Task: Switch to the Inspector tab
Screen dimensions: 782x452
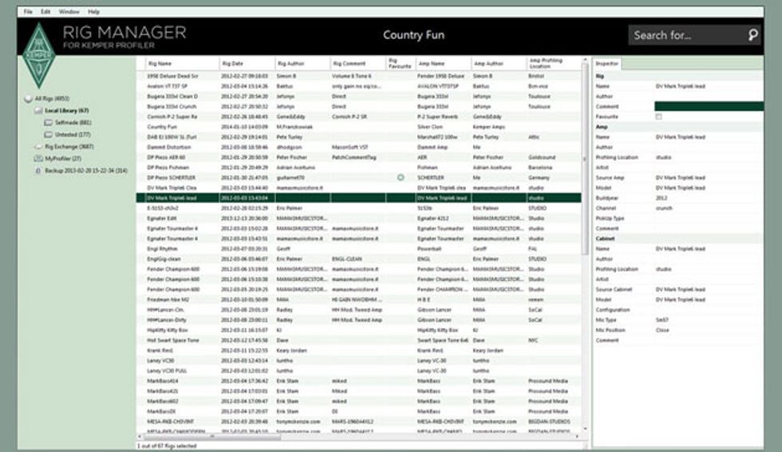Action: (x=608, y=63)
